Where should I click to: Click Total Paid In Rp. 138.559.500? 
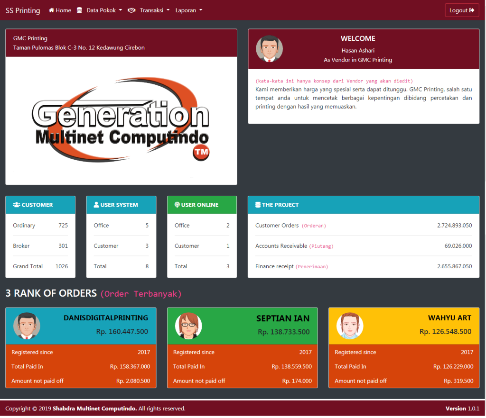tap(292, 366)
